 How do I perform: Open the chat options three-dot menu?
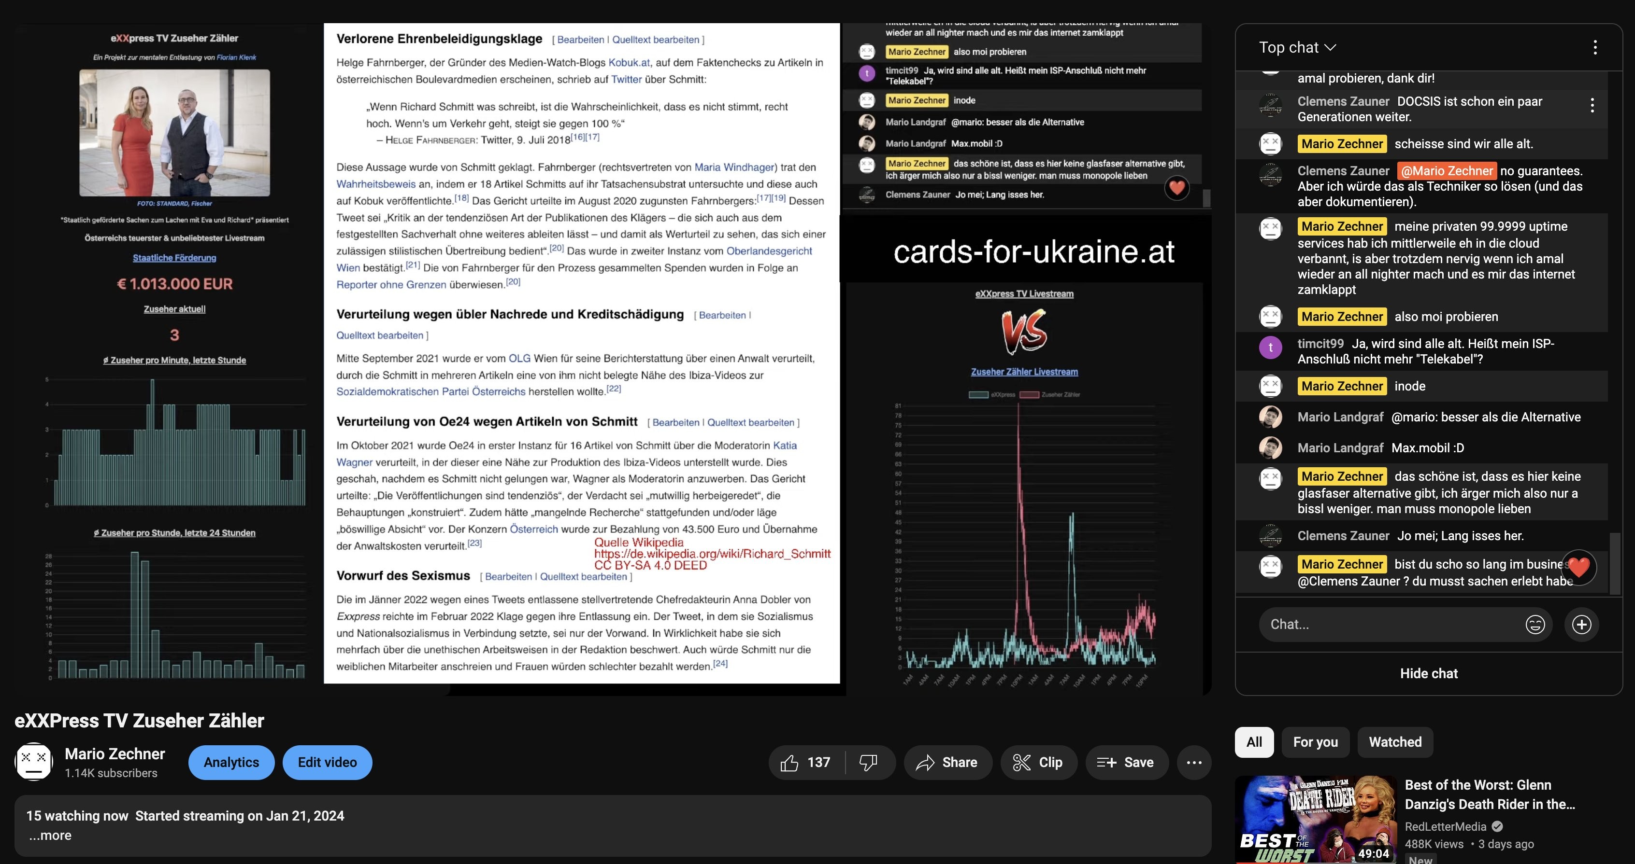[x=1595, y=47]
